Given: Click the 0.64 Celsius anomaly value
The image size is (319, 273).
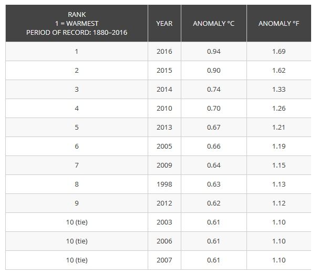Looking at the screenshot, I should tap(214, 165).
